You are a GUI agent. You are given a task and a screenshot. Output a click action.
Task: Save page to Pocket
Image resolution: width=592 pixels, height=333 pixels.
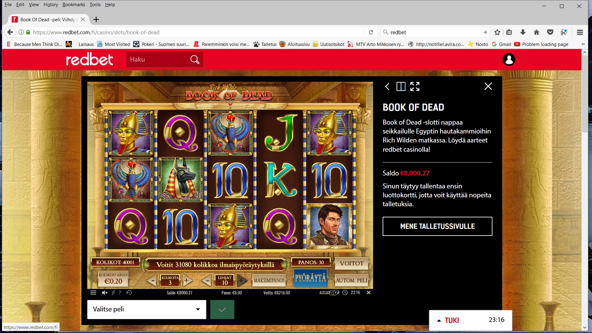click(x=550, y=32)
